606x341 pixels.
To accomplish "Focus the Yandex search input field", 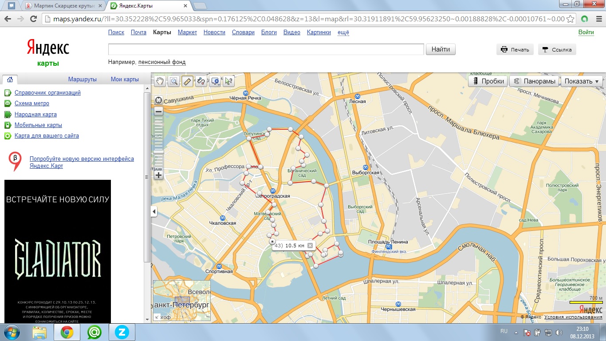I will [266, 49].
